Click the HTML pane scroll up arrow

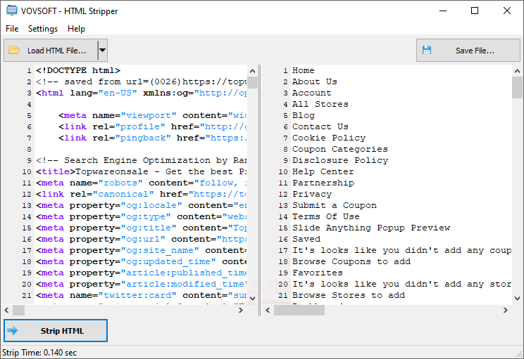click(253, 71)
